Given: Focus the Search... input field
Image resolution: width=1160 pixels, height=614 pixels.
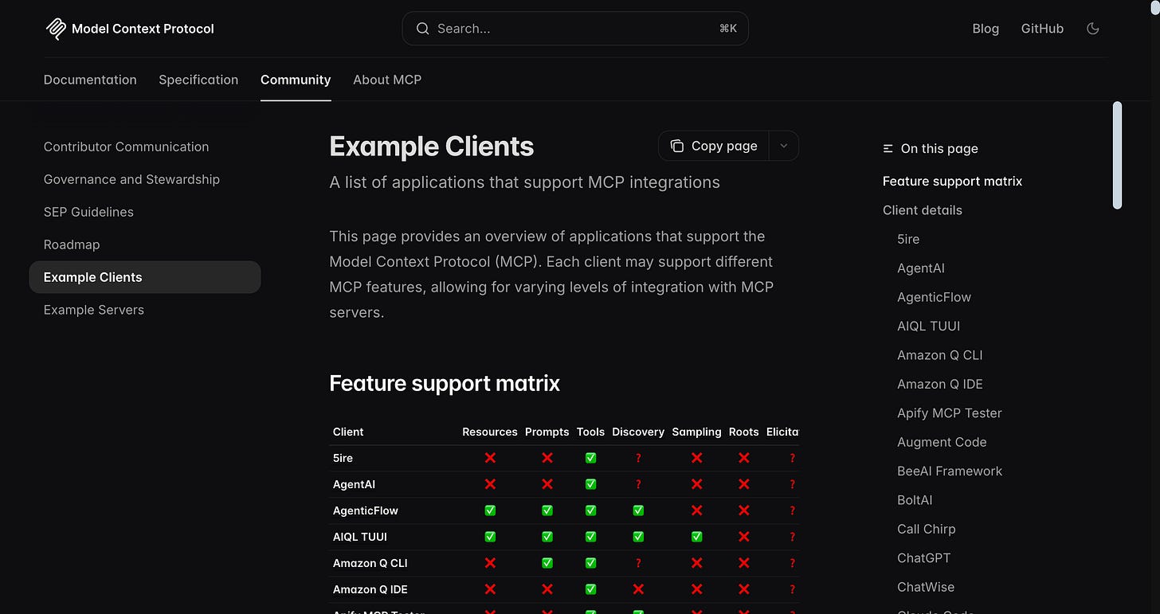Looking at the screenshot, I should (575, 29).
